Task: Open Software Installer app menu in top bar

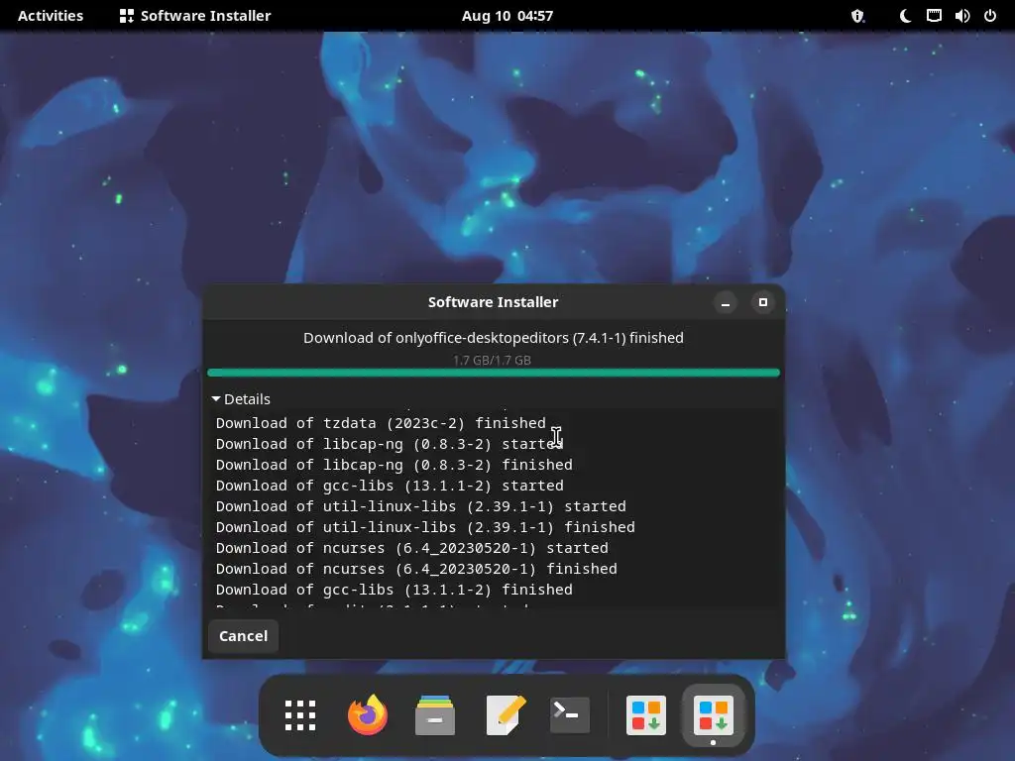Action: click(x=195, y=16)
